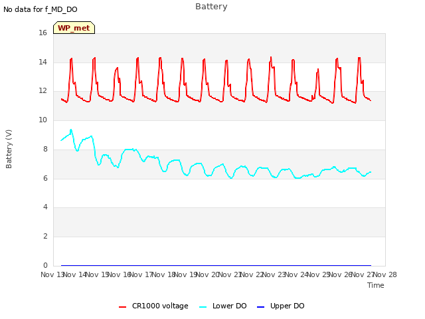Click the cyan Lower DO legend swatch
Viewport: 425px width, 319px height.
[203, 307]
